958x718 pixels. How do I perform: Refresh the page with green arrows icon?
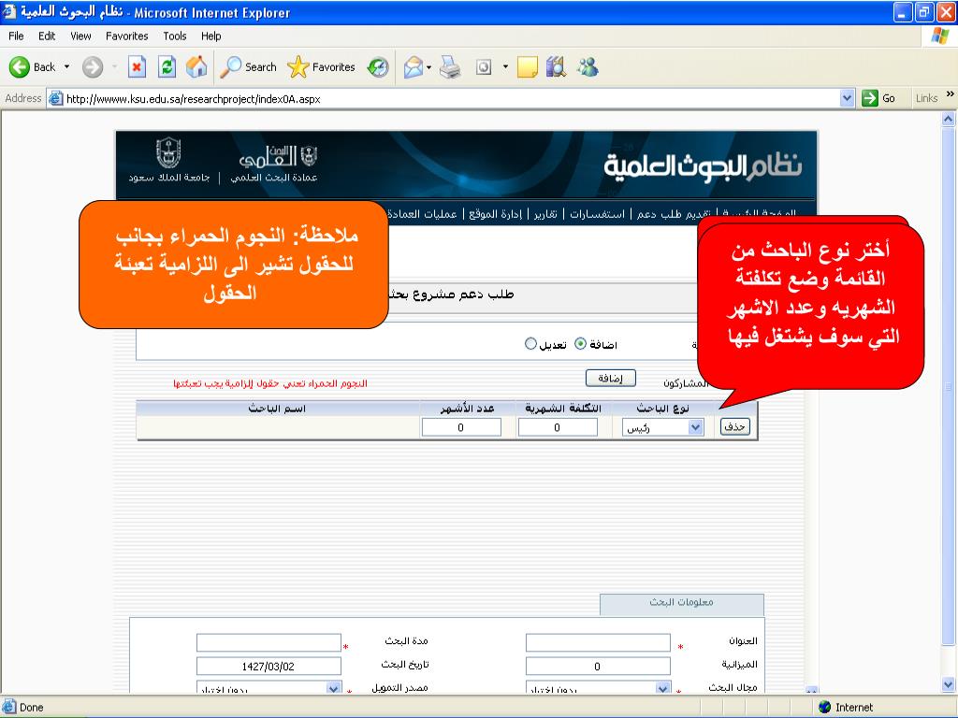167,67
